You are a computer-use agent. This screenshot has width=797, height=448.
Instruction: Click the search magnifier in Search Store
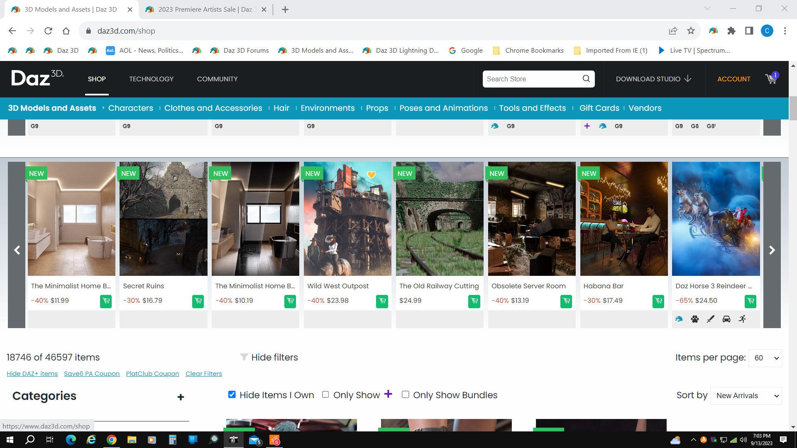(x=586, y=79)
